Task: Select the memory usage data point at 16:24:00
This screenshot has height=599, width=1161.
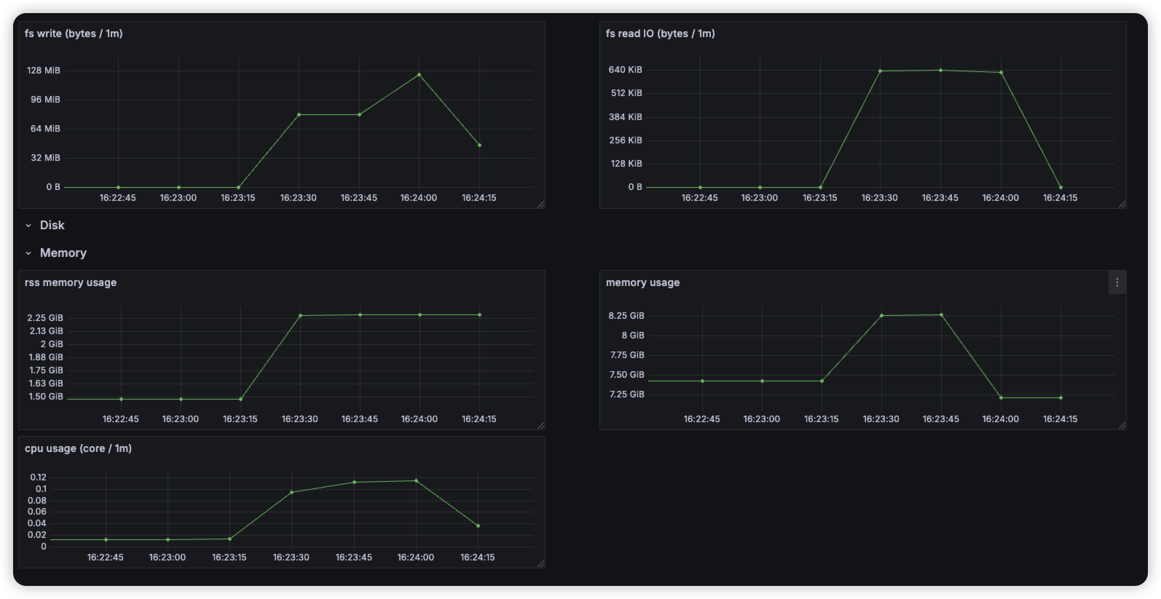Action: point(1001,397)
